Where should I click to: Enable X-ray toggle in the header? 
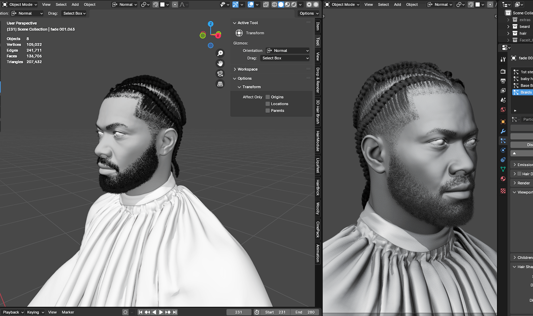point(266,5)
